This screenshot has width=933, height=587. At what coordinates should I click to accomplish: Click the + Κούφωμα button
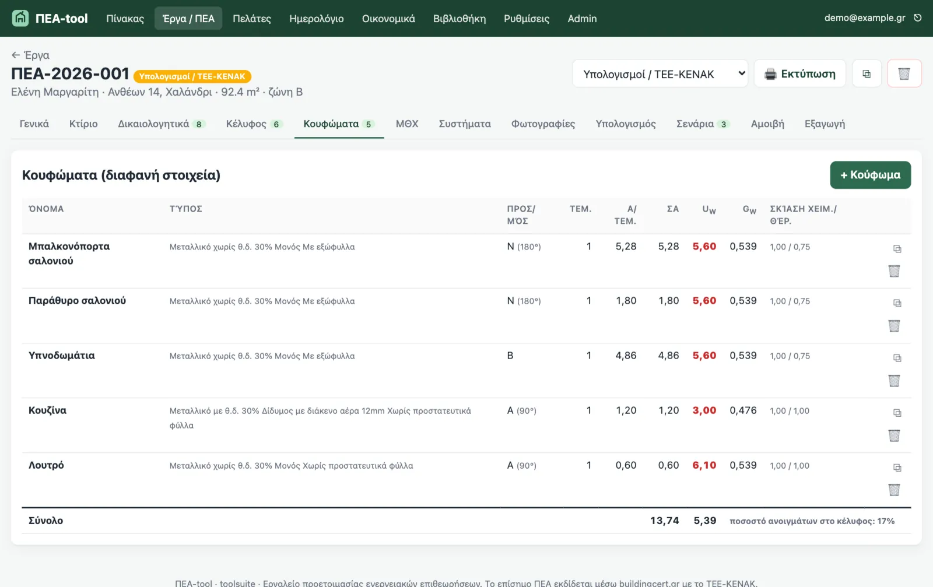point(870,175)
